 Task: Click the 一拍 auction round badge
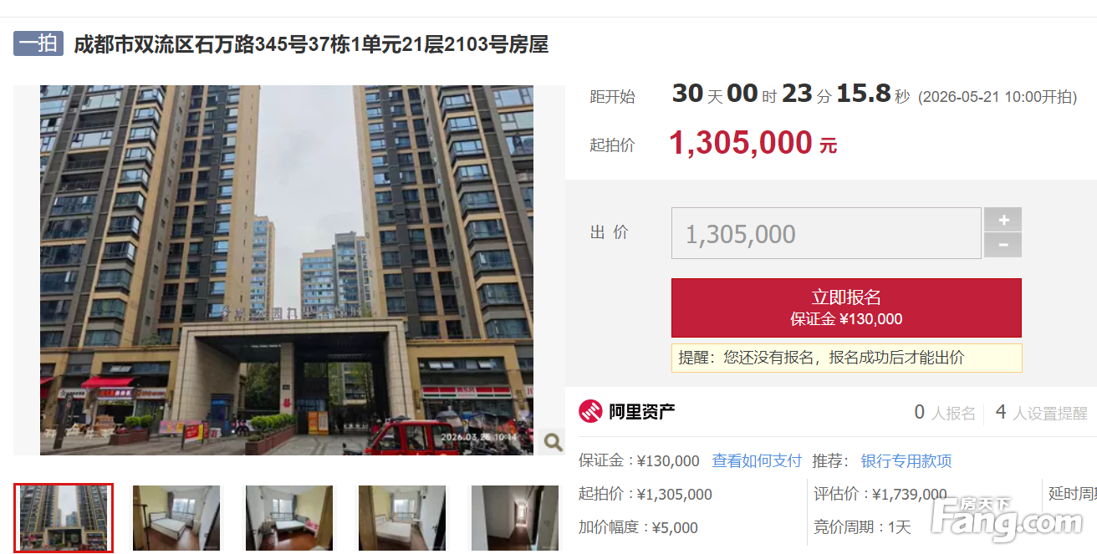(38, 43)
